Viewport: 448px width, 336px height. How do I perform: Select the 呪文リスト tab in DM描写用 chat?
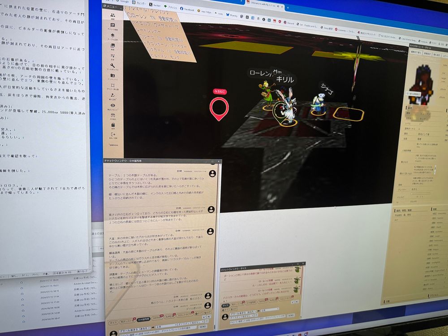127,321
